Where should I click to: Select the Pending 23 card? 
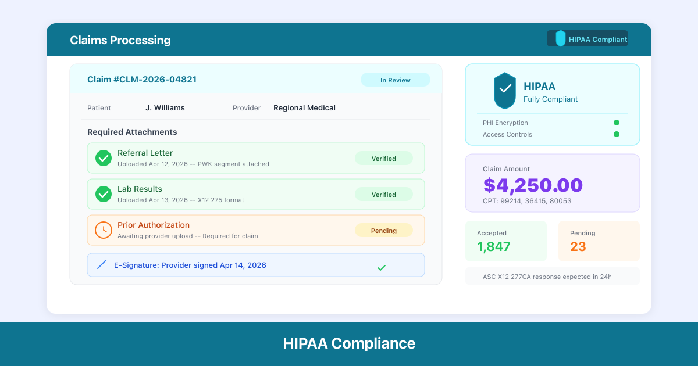(x=599, y=241)
